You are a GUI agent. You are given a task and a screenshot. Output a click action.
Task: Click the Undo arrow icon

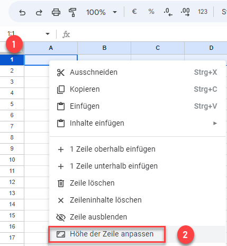pyautogui.click(x=22, y=12)
